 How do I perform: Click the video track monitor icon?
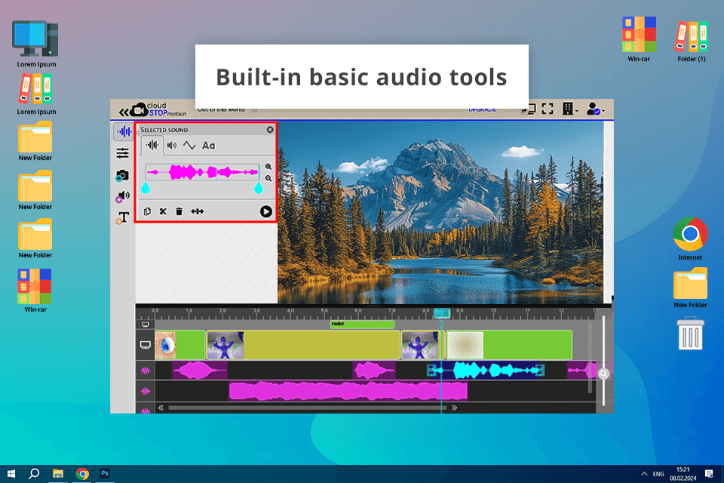(x=146, y=345)
